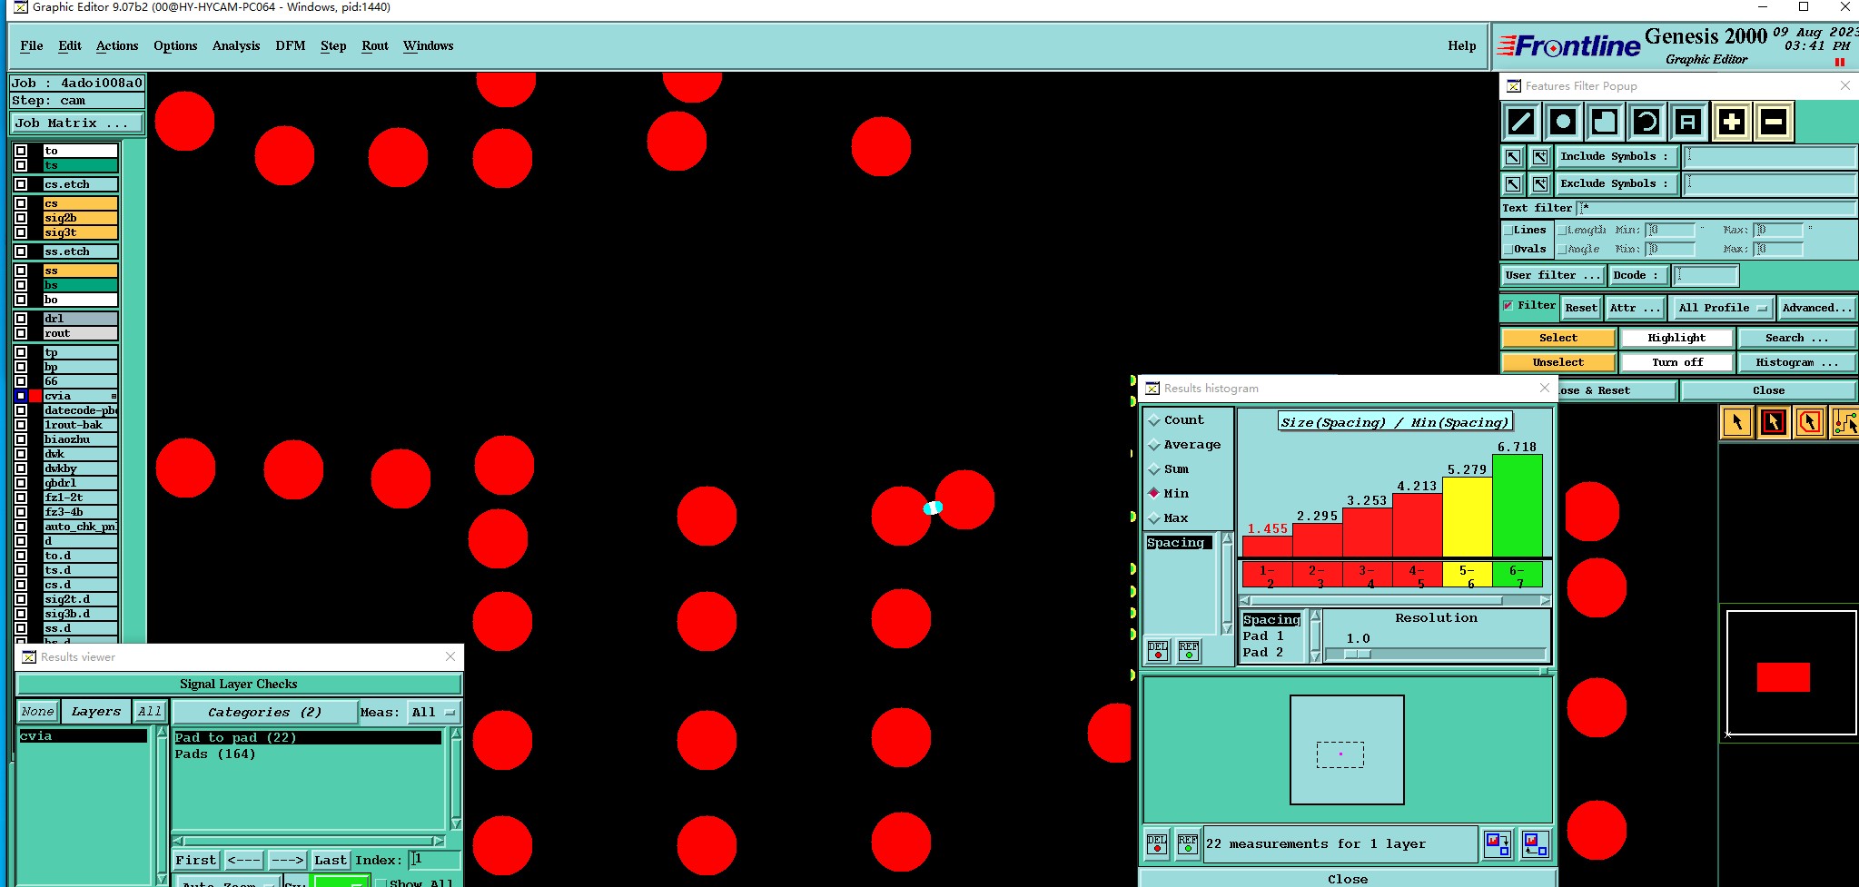Image resolution: width=1859 pixels, height=887 pixels.
Task: Uncheck the Filter checkbox
Action: click(x=1508, y=306)
